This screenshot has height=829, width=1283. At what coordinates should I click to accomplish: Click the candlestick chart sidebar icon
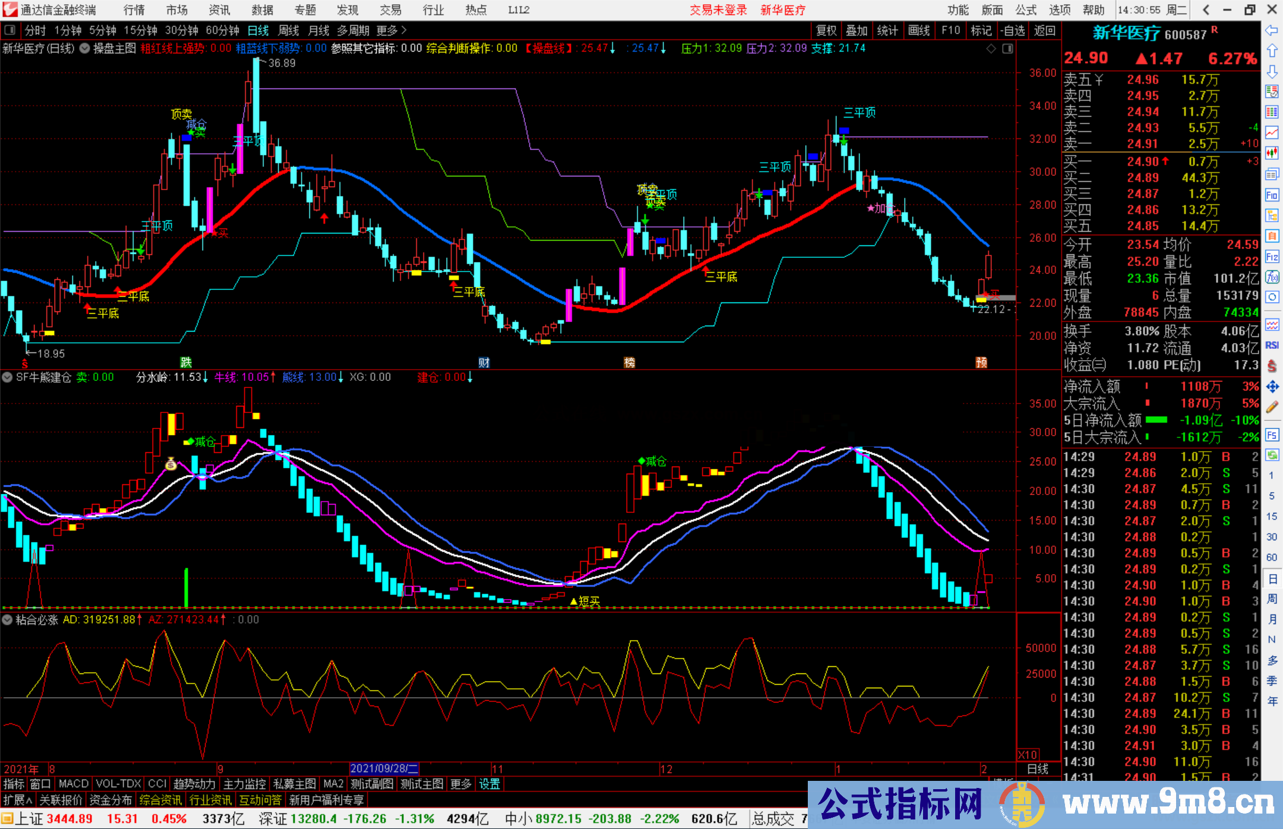1272,153
